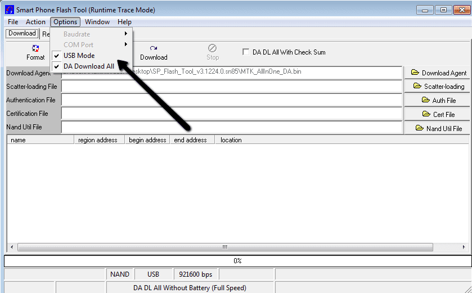Click the USB status bar cell
472x293 pixels.
153,274
